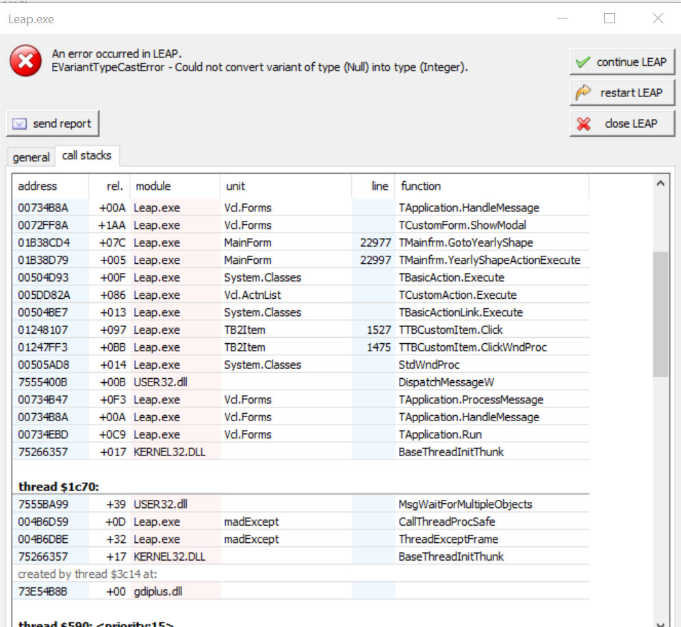Image resolution: width=681 pixels, height=627 pixels.
Task: Select address 00734EBD
Action: (43, 434)
